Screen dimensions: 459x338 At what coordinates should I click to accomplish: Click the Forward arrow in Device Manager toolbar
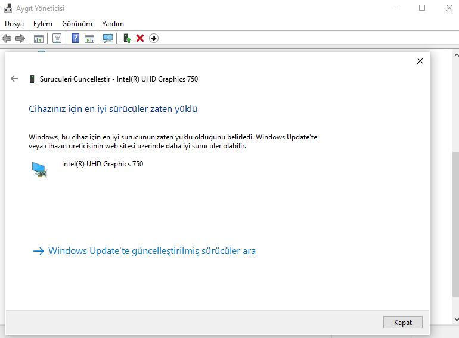point(20,38)
